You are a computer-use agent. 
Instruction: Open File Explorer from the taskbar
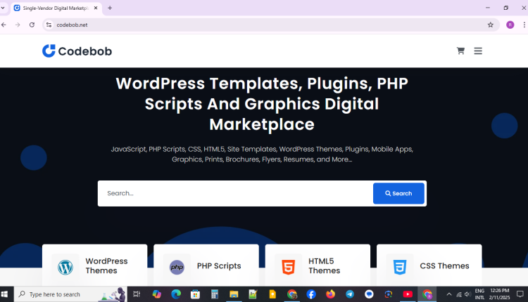click(234, 294)
